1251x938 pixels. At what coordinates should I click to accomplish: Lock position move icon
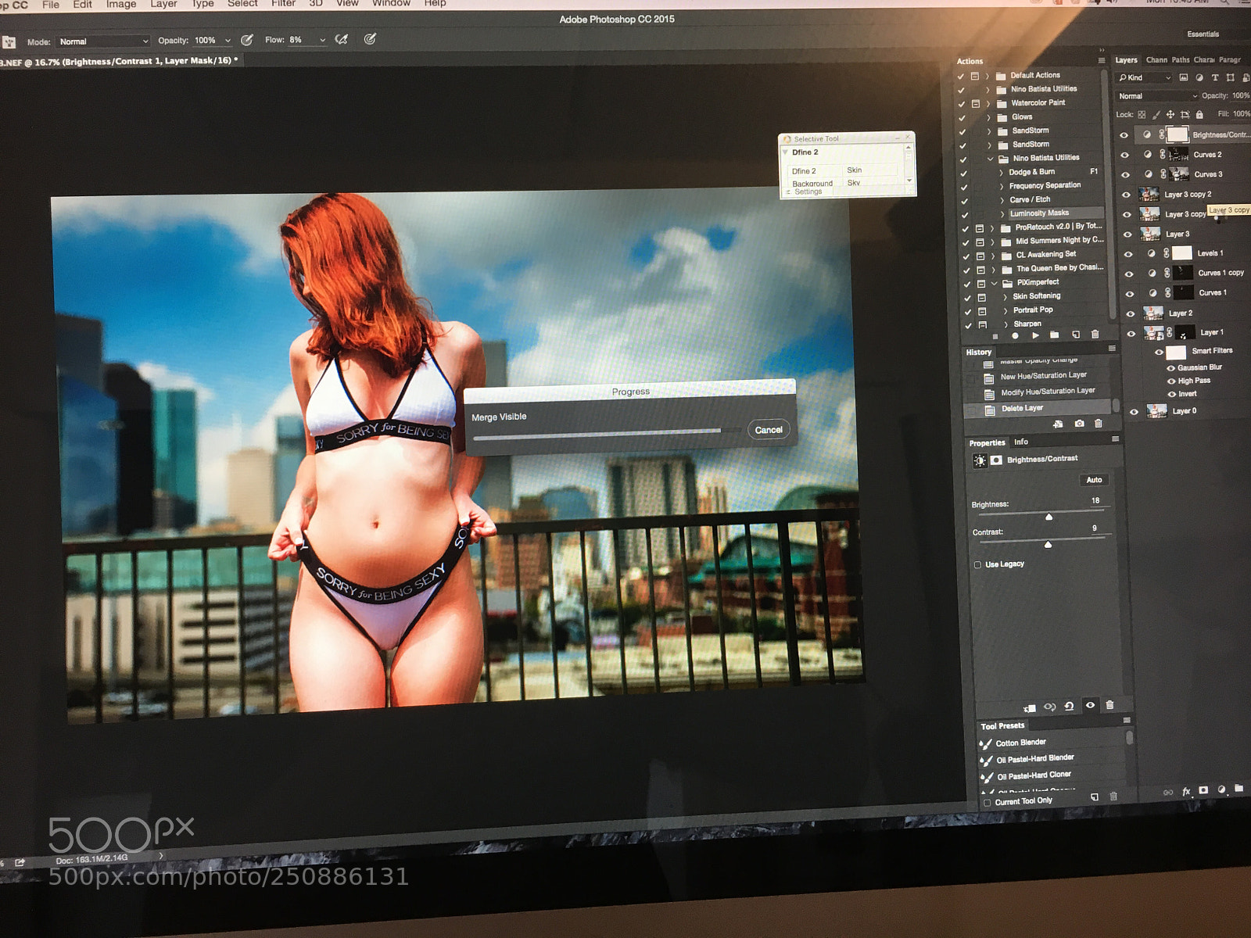click(1170, 114)
